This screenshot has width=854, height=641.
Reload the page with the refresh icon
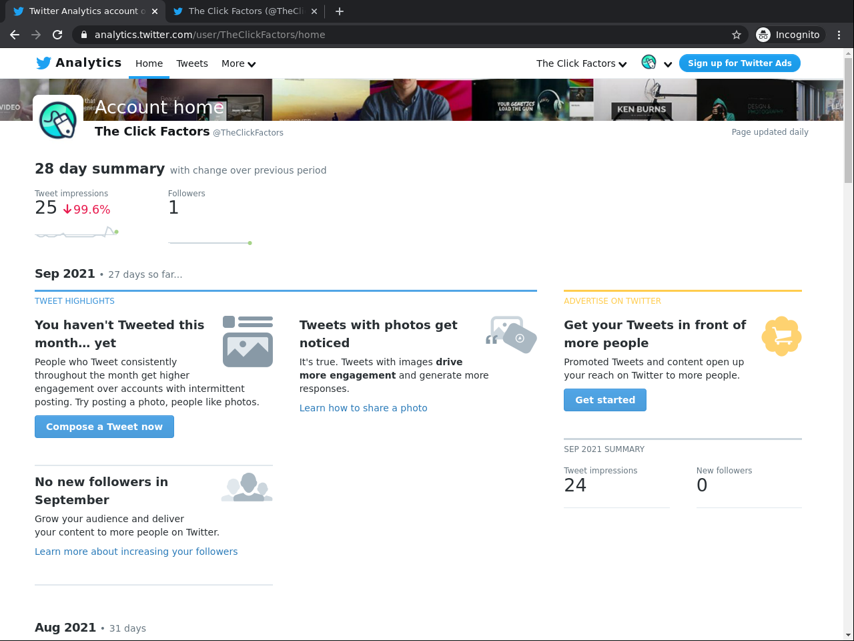(x=57, y=35)
